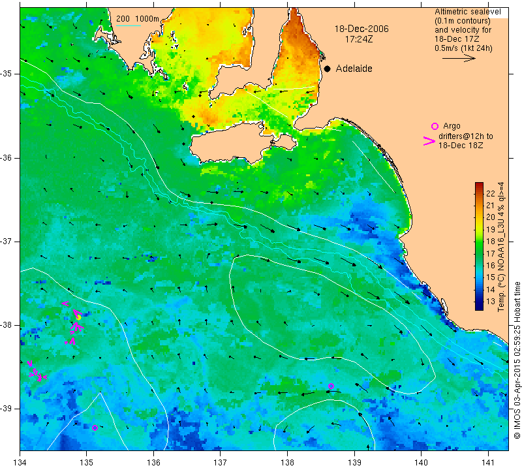
Task: Click the '200 1000m' contour label
Action: [x=138, y=19]
